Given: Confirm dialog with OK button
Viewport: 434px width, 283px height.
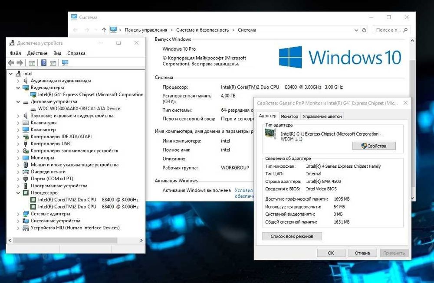Looking at the screenshot, I should pyautogui.click(x=331, y=253).
